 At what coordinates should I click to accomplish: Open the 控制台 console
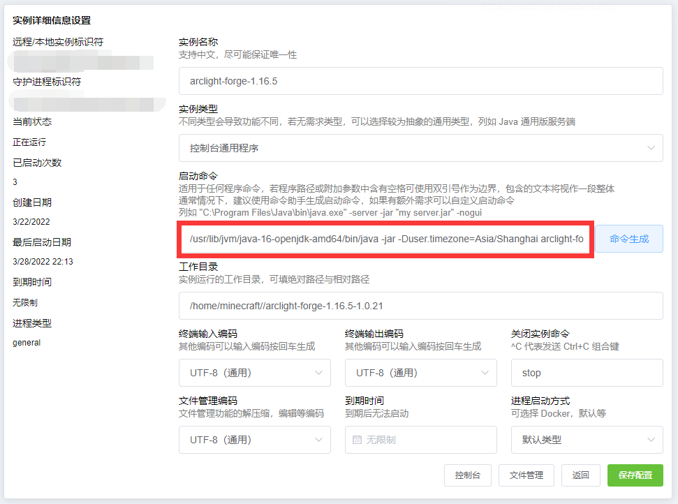coord(468,475)
